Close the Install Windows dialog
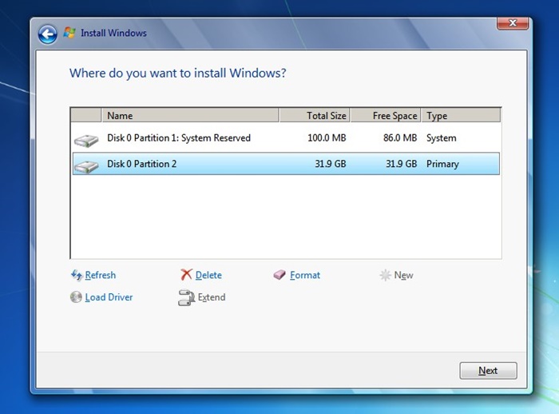Screen dimensions: 559x414 coord(513,23)
